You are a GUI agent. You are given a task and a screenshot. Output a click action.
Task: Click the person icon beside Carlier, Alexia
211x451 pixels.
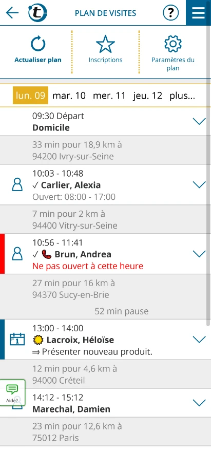click(17, 184)
